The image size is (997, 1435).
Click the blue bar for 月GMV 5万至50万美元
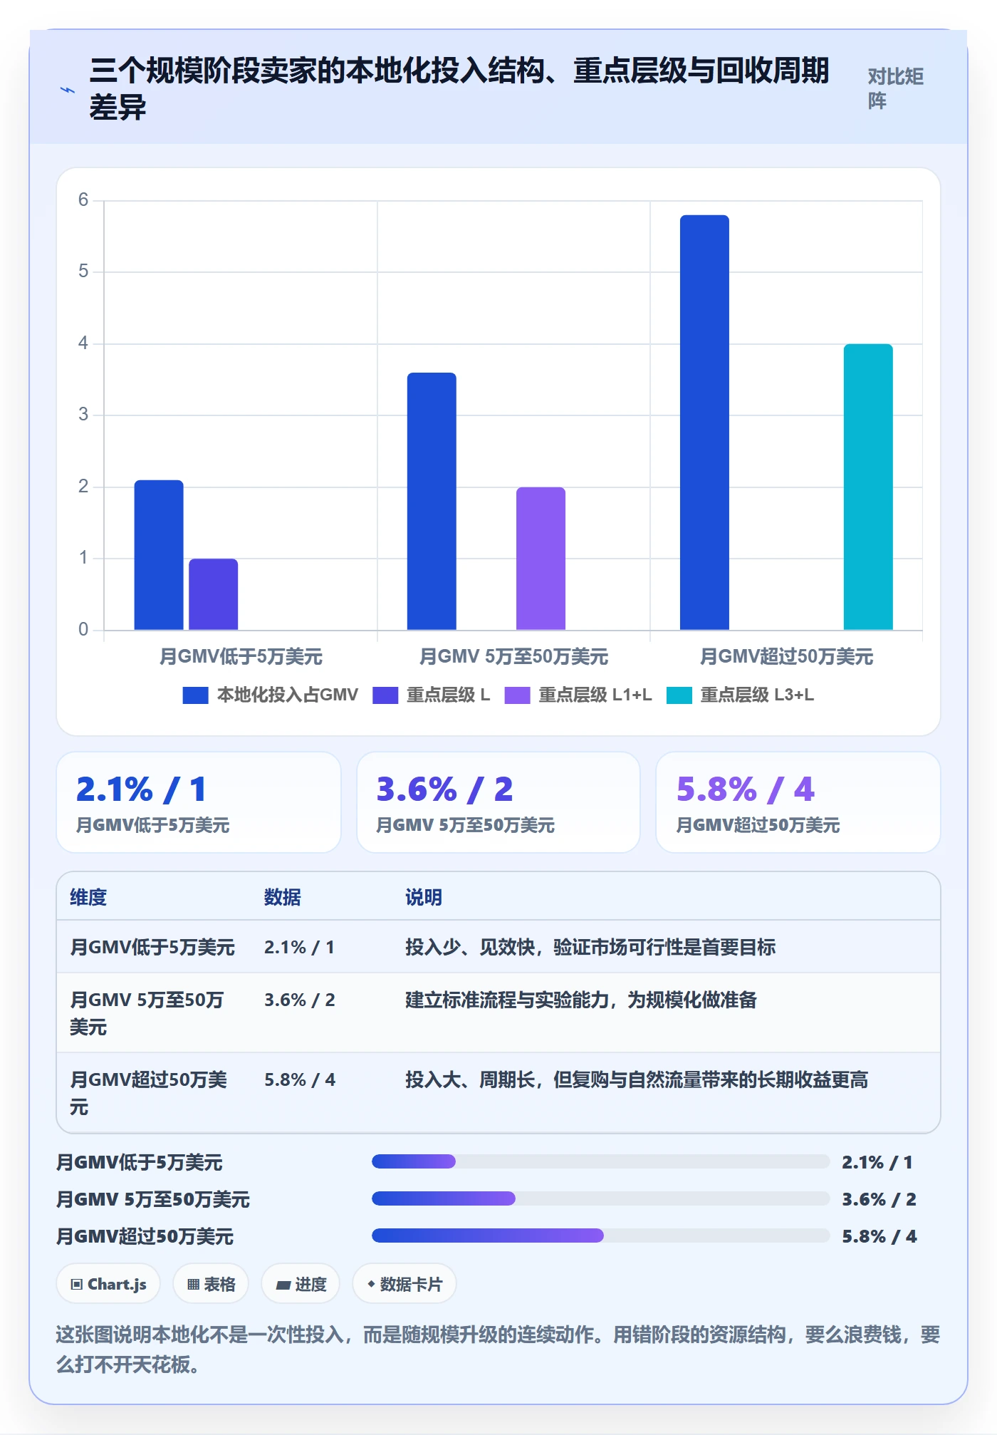point(432,501)
